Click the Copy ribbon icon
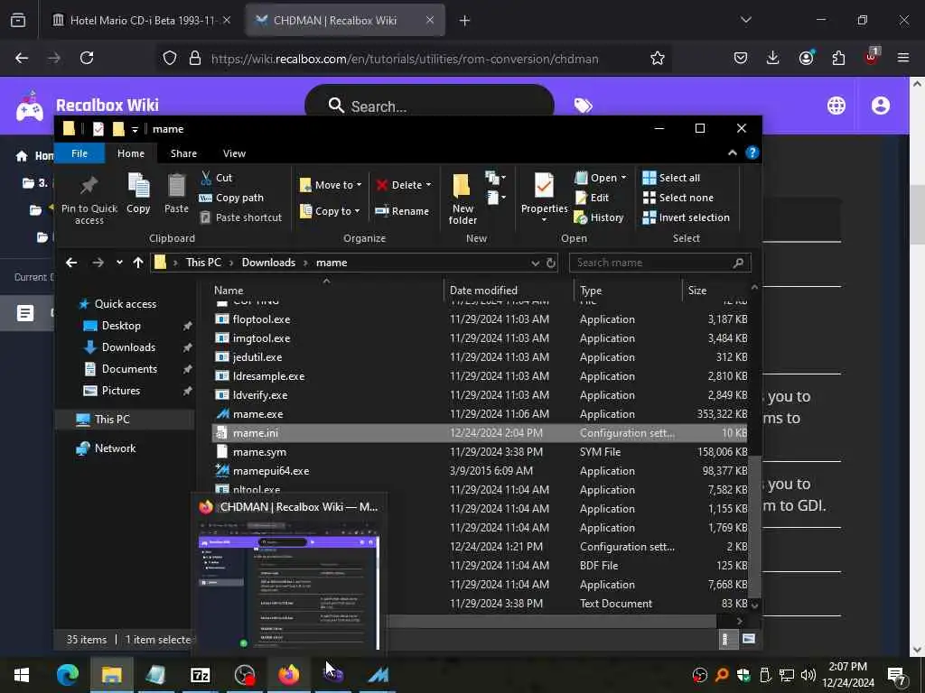This screenshot has width=925, height=693. (138, 186)
